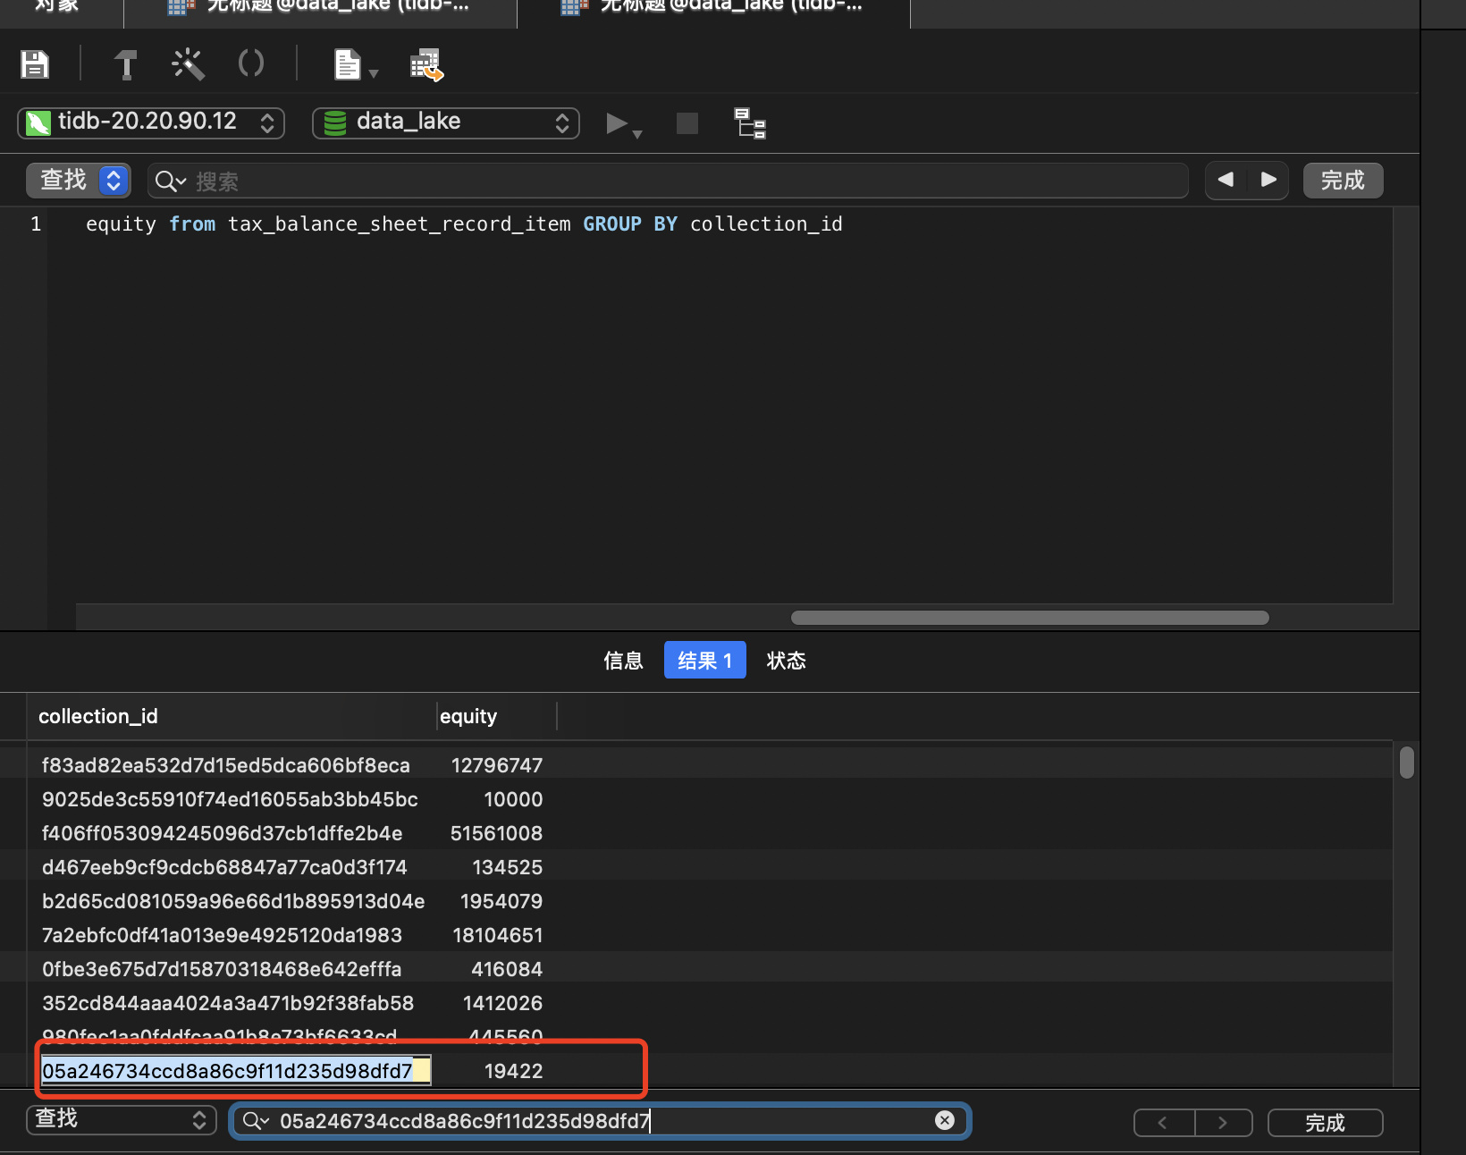
Task: Click the upper 搜索 search input field
Action: 679,181
